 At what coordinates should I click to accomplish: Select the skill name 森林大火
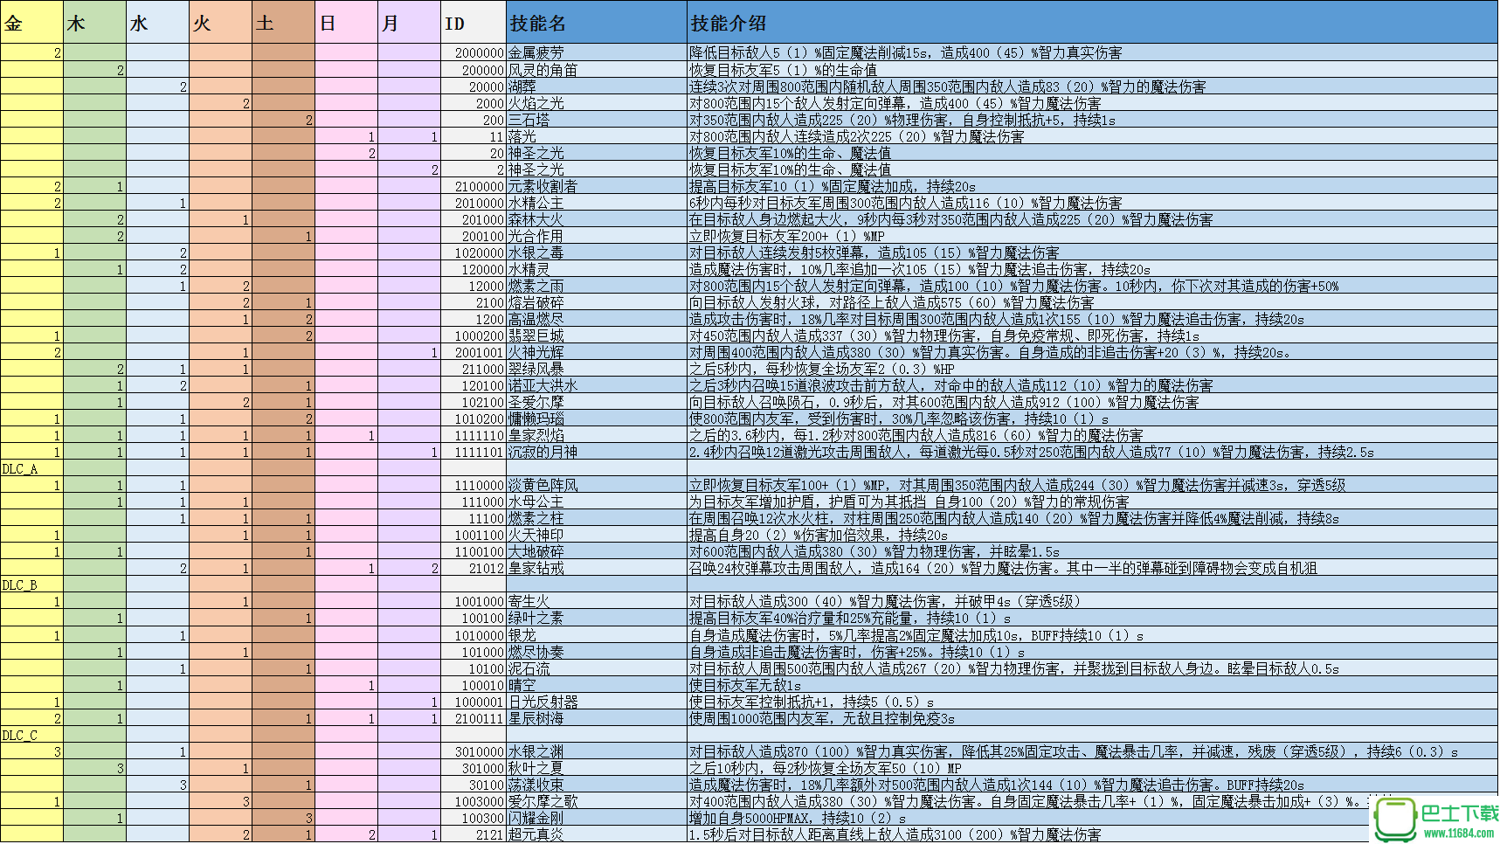pos(597,219)
